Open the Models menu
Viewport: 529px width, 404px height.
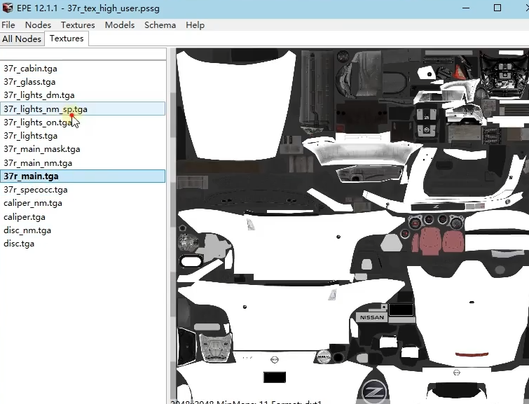click(120, 25)
